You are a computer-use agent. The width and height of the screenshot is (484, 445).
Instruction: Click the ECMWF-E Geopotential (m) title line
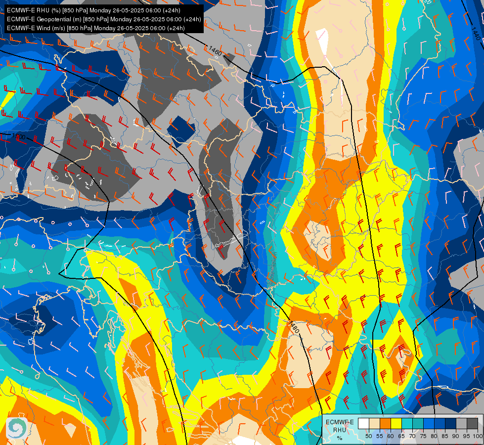point(104,19)
